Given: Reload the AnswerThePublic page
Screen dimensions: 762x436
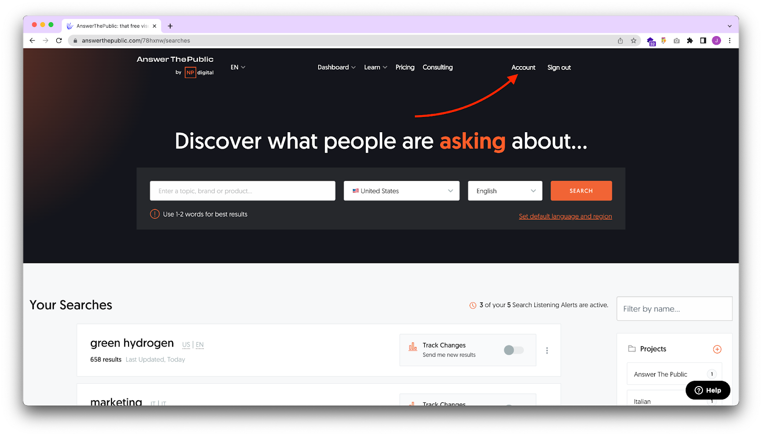Looking at the screenshot, I should pos(59,40).
